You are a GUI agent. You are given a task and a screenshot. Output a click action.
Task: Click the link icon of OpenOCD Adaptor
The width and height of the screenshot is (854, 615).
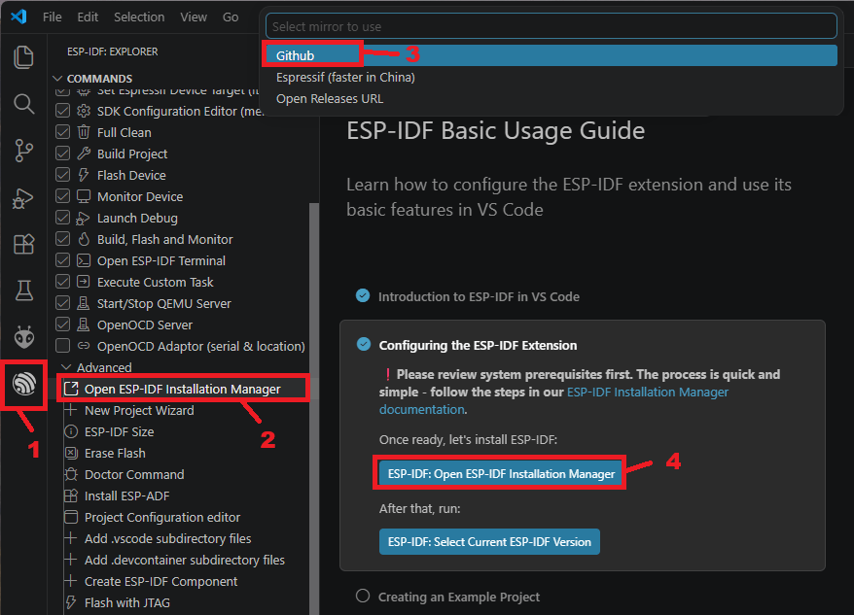(84, 346)
